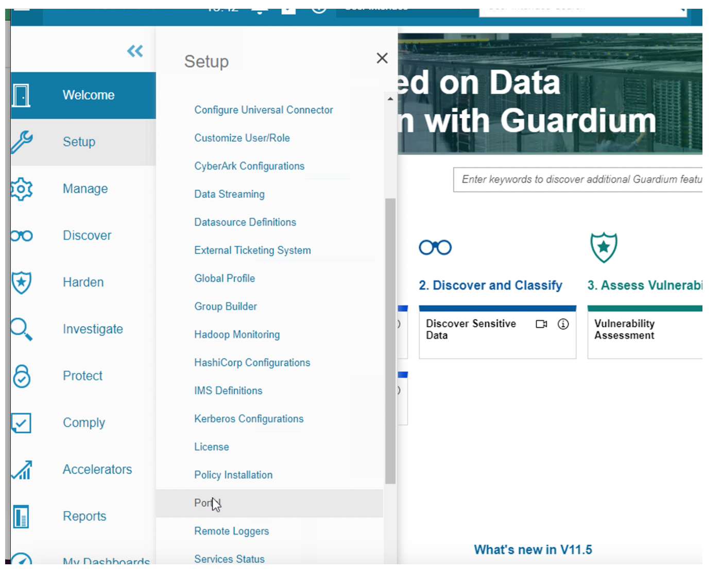
Task: Open Datasource Definitions
Action: tap(245, 223)
